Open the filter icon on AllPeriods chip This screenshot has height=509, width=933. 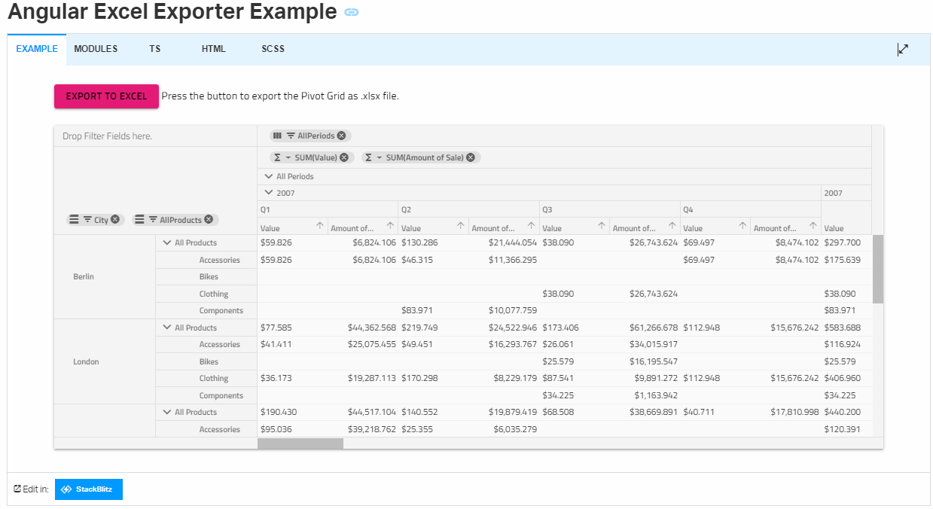point(290,136)
